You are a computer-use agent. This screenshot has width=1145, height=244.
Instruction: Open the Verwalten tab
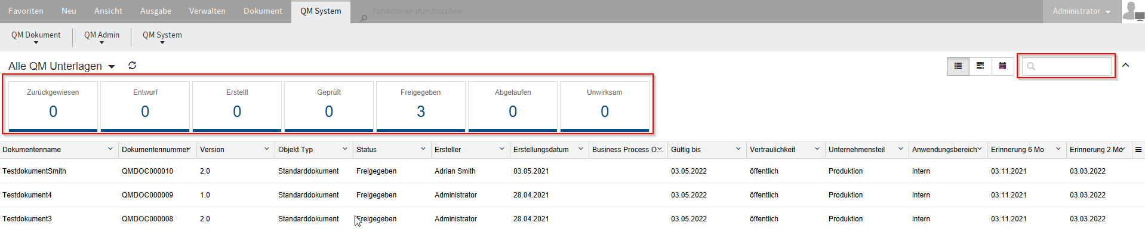pyautogui.click(x=207, y=11)
